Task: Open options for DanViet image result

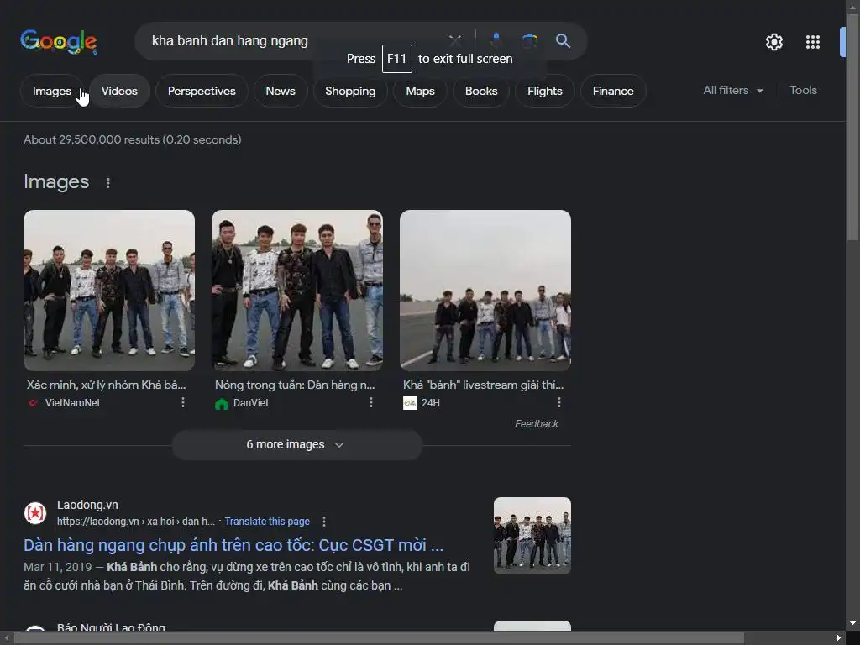Action: click(x=370, y=402)
